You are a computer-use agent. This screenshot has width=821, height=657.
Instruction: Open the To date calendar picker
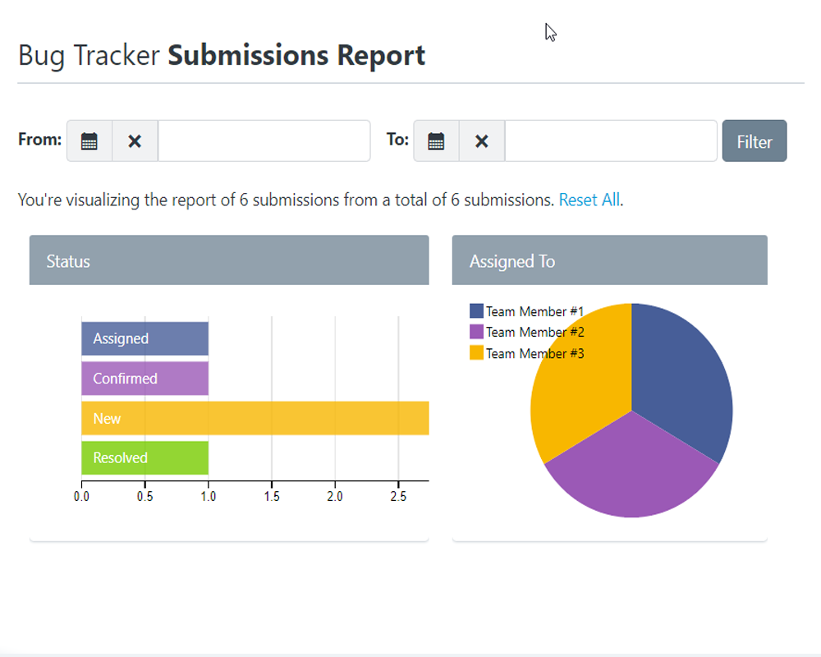pyautogui.click(x=436, y=141)
